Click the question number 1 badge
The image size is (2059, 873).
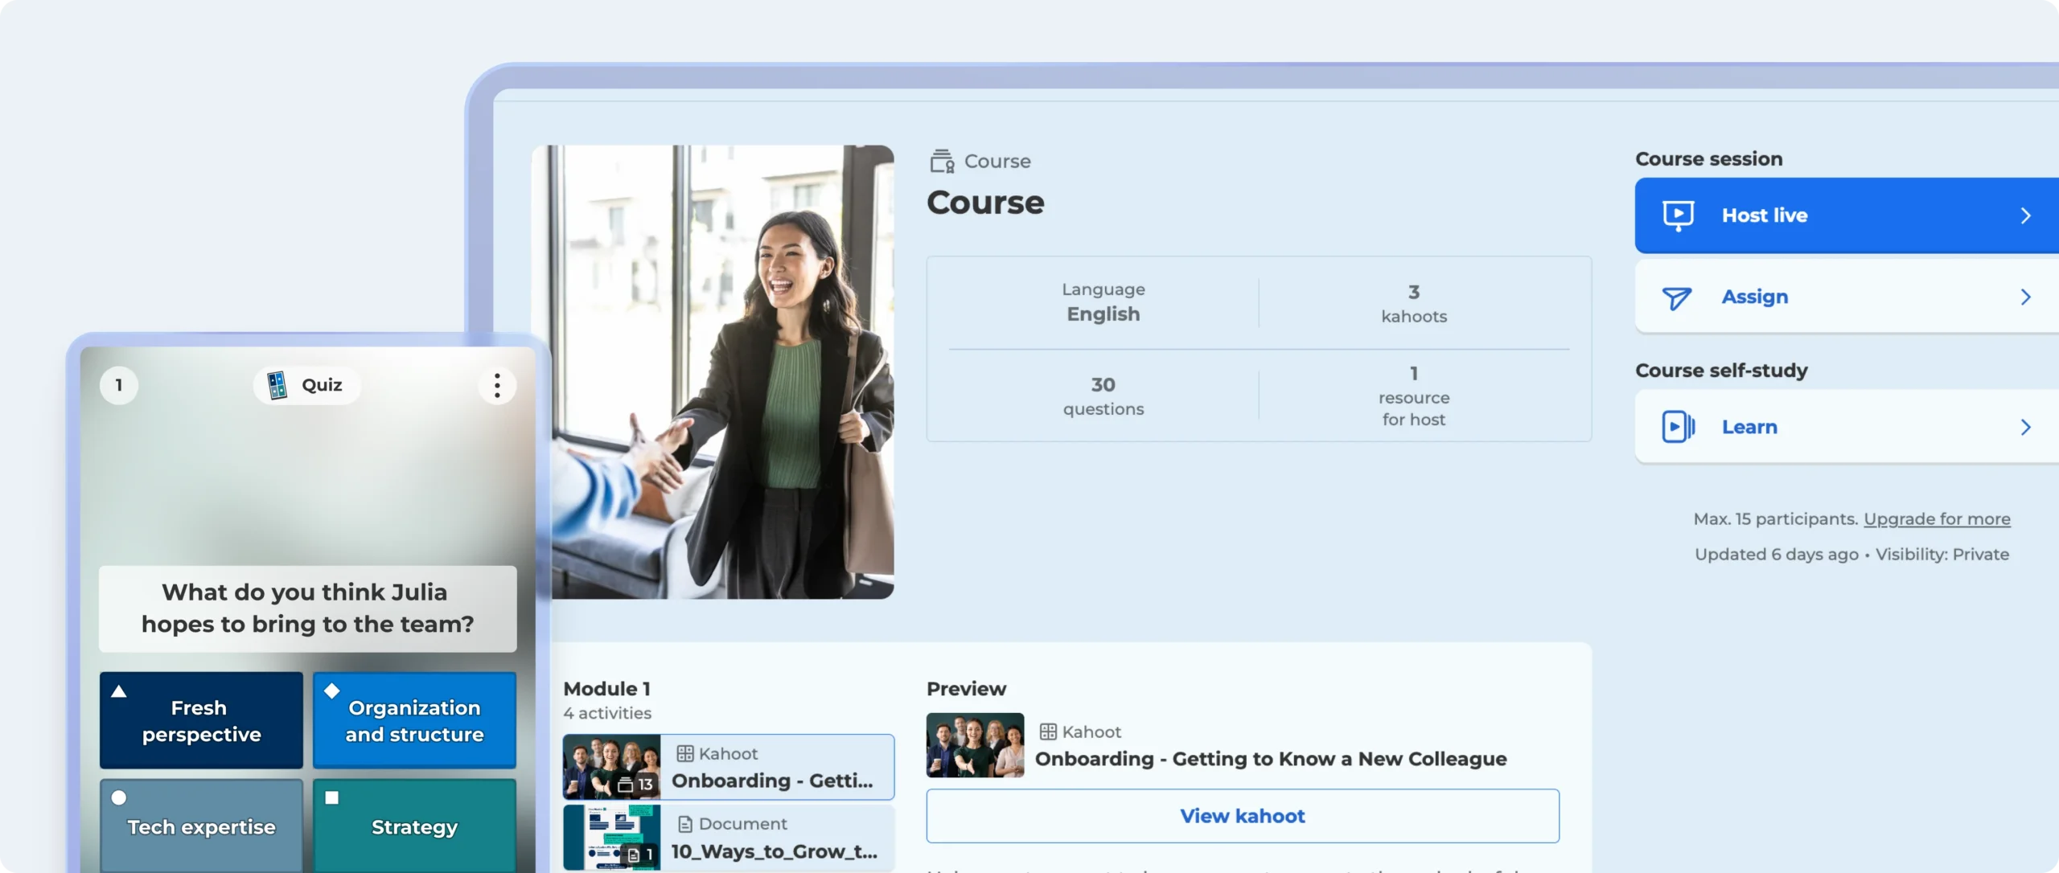(119, 385)
